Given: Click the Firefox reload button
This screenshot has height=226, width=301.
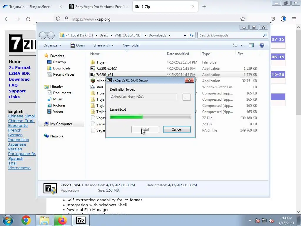Looking at the screenshot, I should click(x=28, y=19).
